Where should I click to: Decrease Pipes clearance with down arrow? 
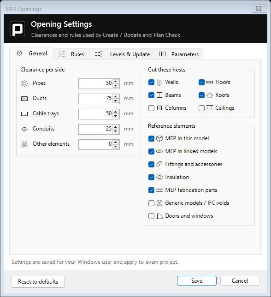click(116, 86)
